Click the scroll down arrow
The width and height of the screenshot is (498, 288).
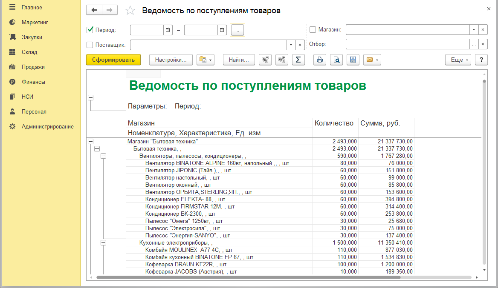[x=484, y=270]
